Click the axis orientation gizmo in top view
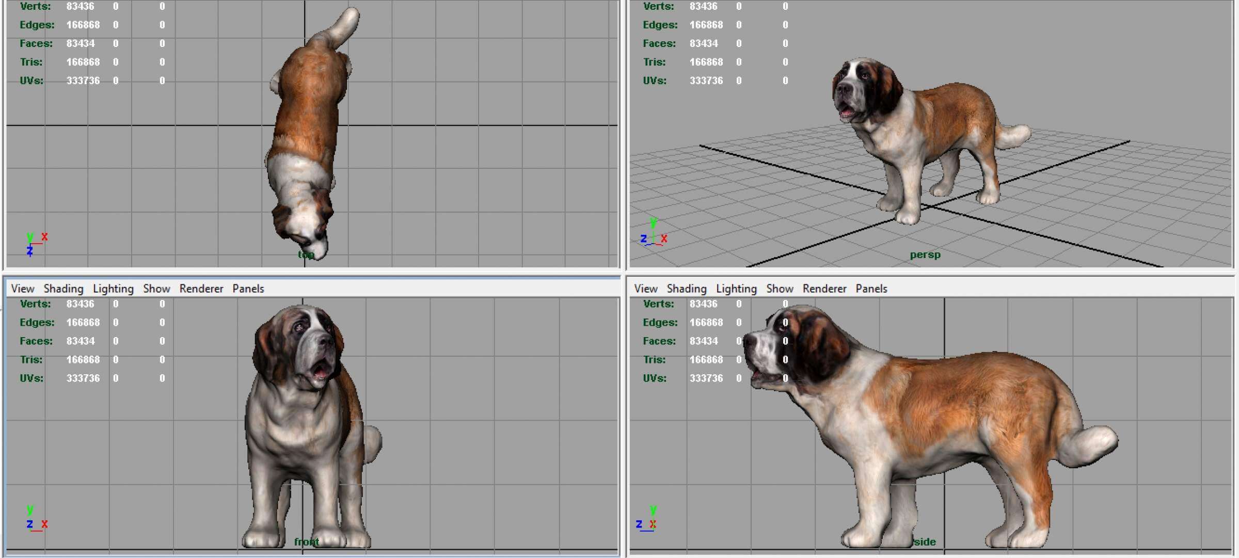Screen dimensions: 1239x558 pos(37,244)
